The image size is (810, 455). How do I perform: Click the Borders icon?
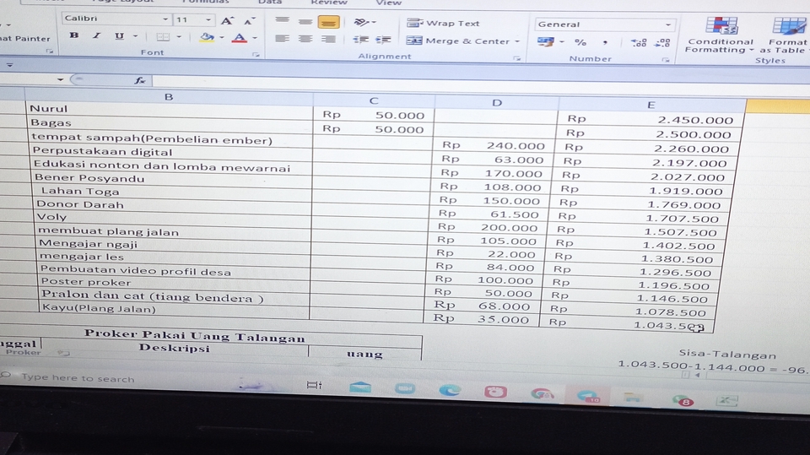click(163, 37)
